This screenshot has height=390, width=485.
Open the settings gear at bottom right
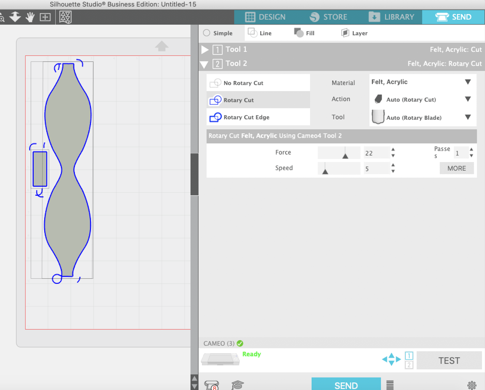(x=472, y=384)
